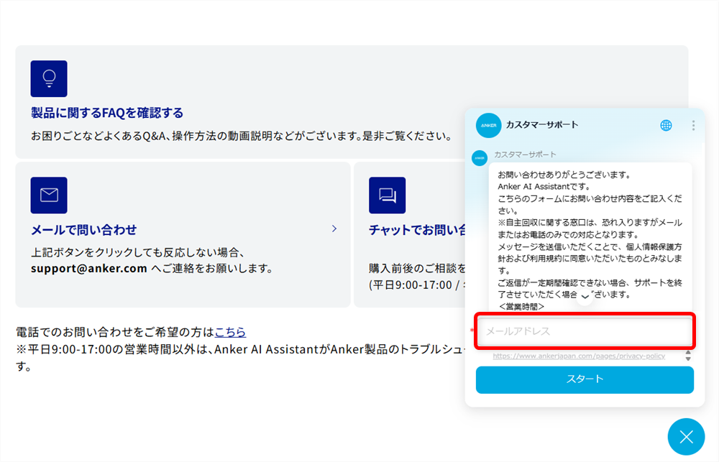Click the up arrow of the form scroll stepper

(x=688, y=353)
